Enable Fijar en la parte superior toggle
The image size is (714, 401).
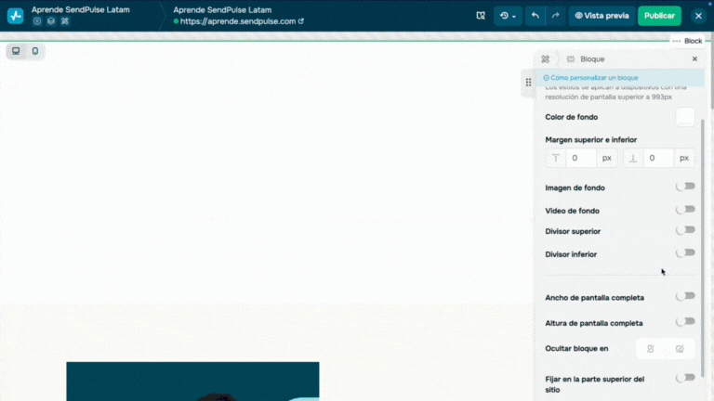(685, 378)
